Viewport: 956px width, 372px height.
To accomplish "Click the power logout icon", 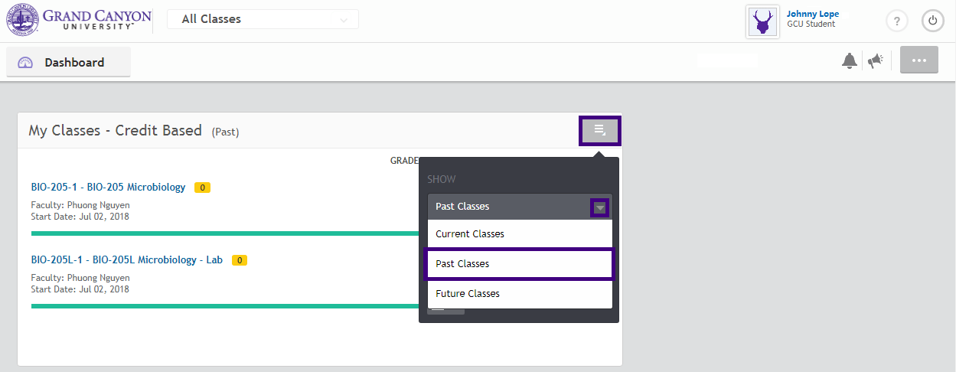I will pyautogui.click(x=932, y=21).
